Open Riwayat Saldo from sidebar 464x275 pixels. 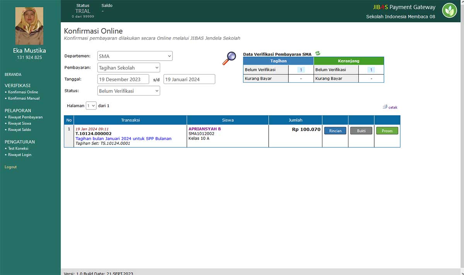(19, 130)
